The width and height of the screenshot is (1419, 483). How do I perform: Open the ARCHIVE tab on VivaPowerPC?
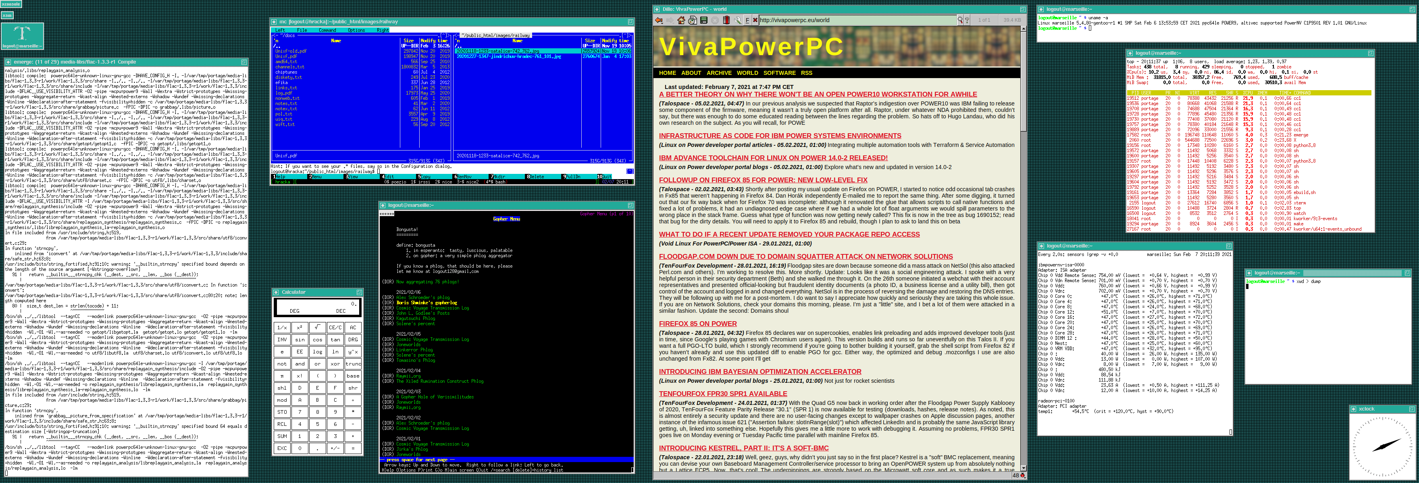719,72
